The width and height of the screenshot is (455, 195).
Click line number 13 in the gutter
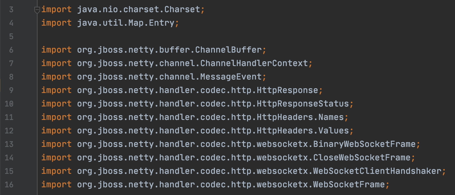point(9,144)
